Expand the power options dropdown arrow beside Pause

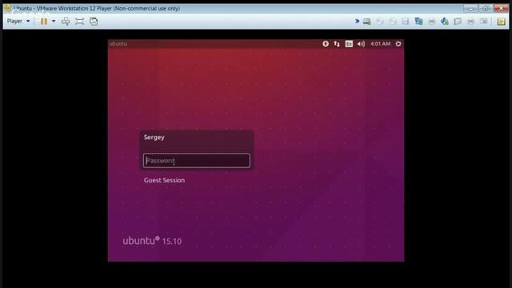click(54, 22)
